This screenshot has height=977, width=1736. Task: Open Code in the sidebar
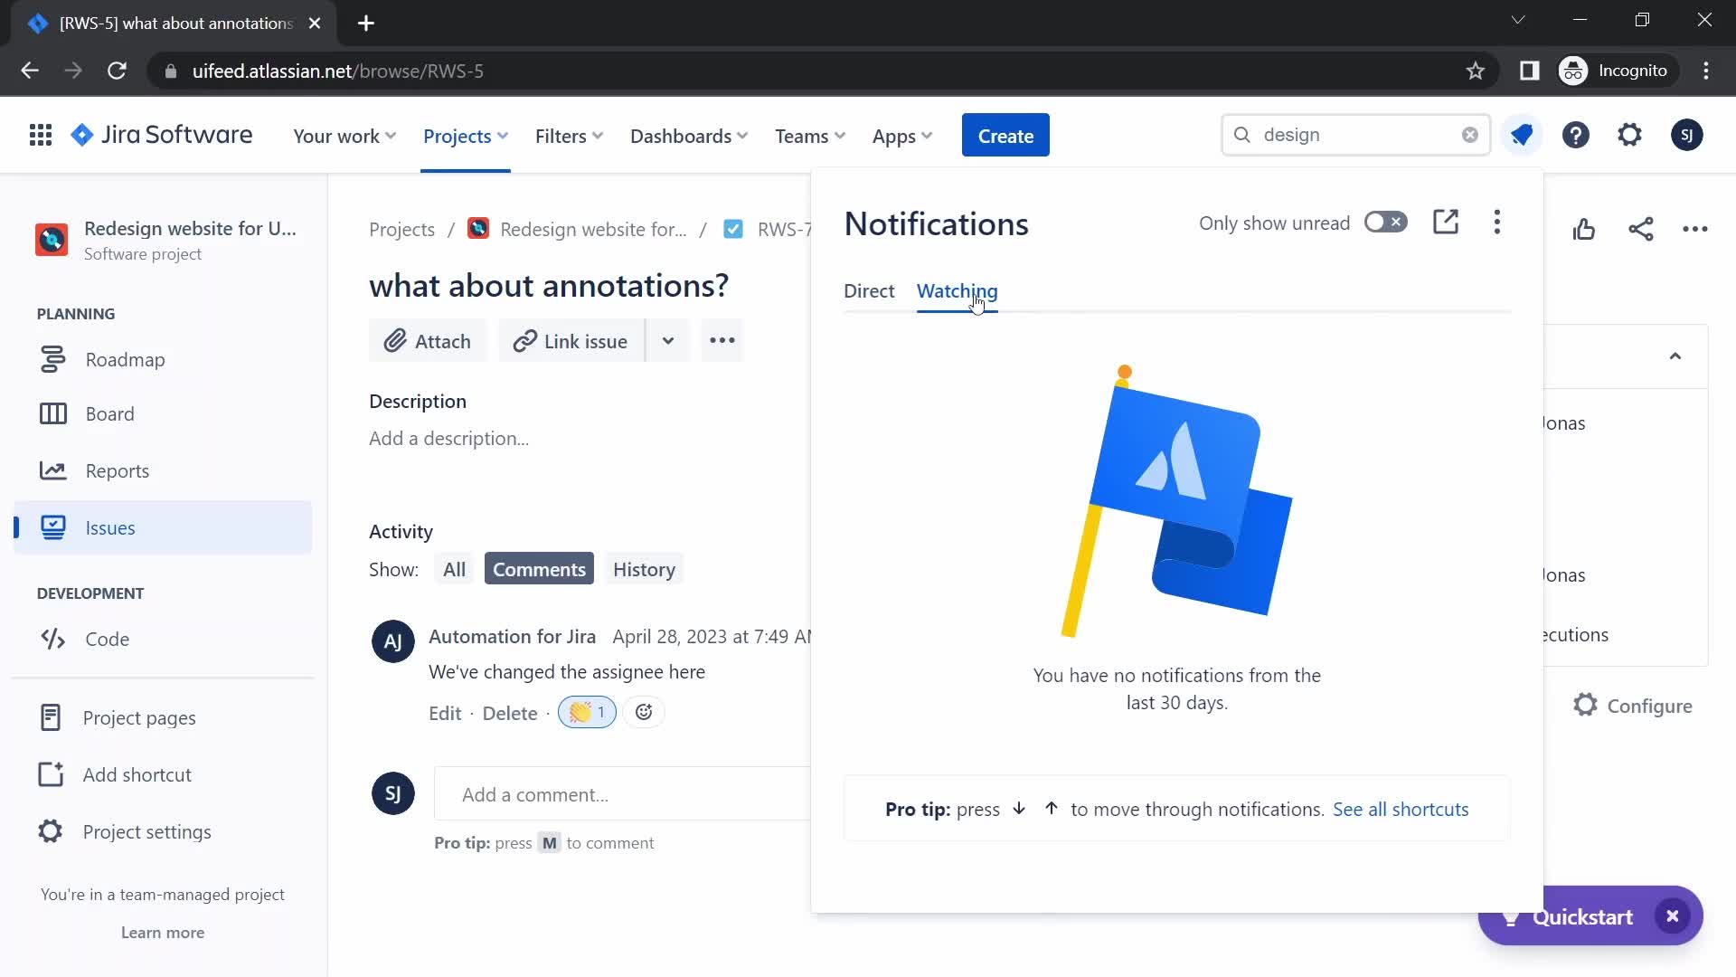163,640
